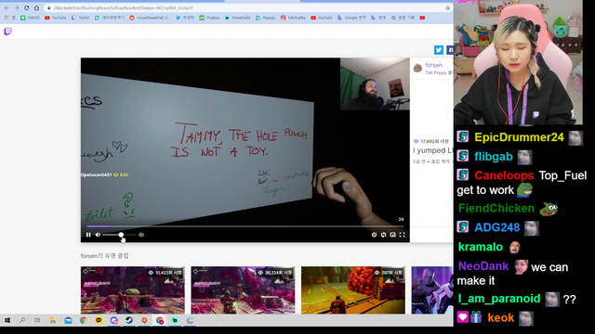The height and width of the screenshot is (334, 595).
Task: Open the last red YouTube icon bookmark
Action: (422, 18)
